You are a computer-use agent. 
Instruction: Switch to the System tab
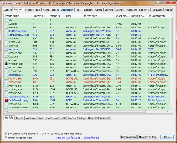click(7, 10)
